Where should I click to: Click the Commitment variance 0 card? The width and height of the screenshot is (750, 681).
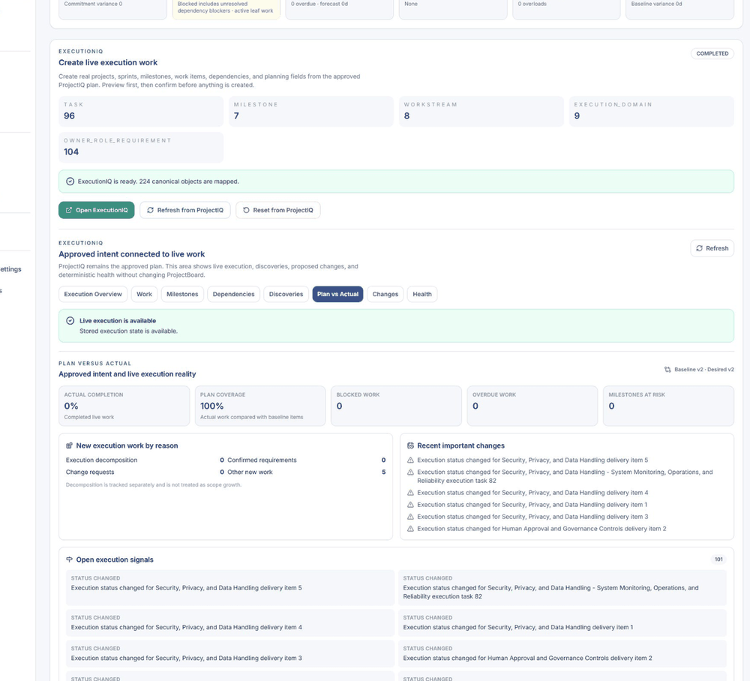(113, 8)
